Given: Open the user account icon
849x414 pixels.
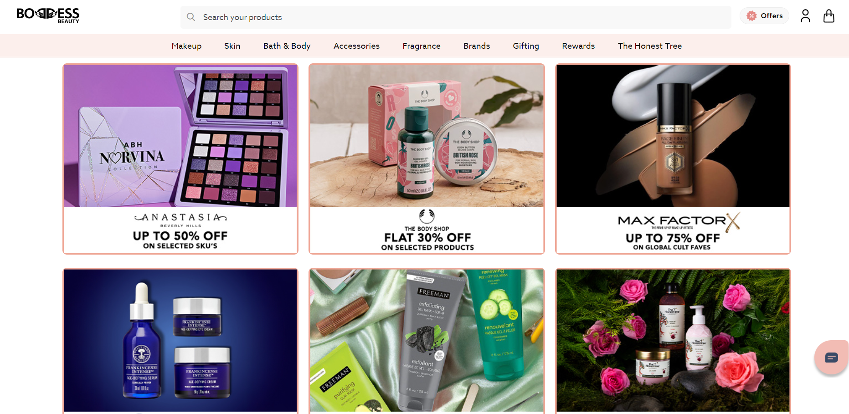Looking at the screenshot, I should [805, 16].
